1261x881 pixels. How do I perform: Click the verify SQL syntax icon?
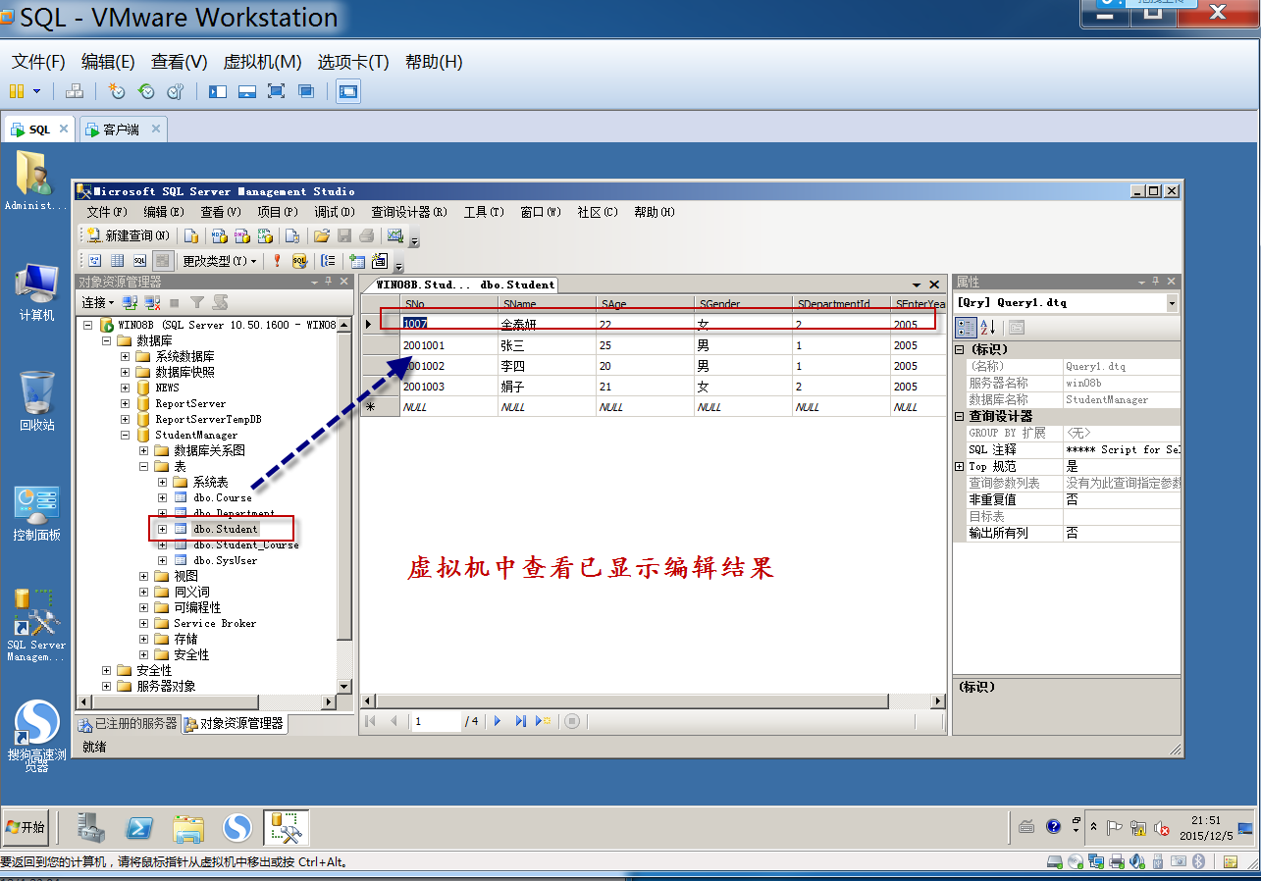pyautogui.click(x=299, y=261)
